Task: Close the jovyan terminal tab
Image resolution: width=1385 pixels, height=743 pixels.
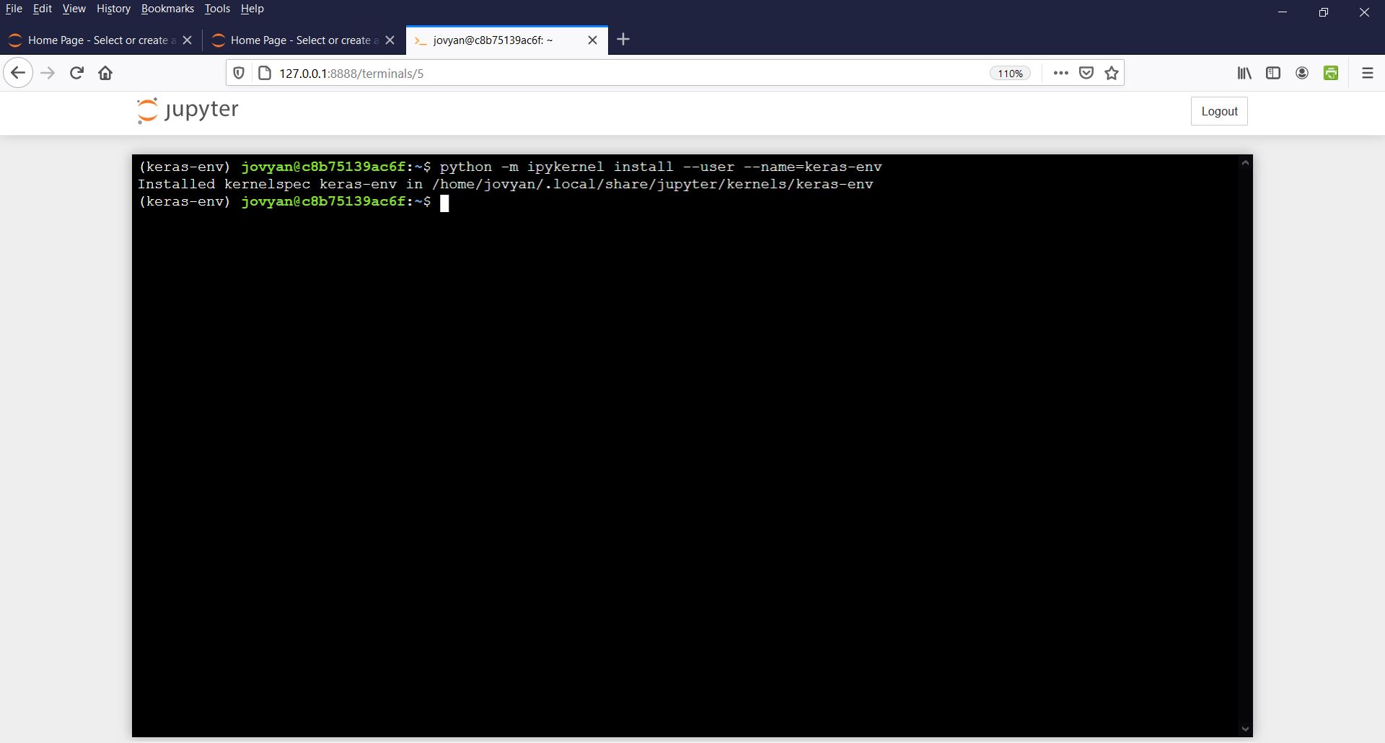Action: pyautogui.click(x=592, y=40)
